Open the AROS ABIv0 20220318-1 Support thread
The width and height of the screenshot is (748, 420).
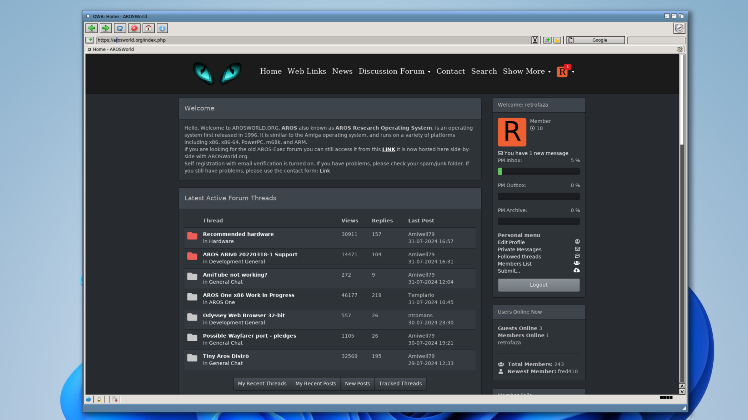[250, 254]
